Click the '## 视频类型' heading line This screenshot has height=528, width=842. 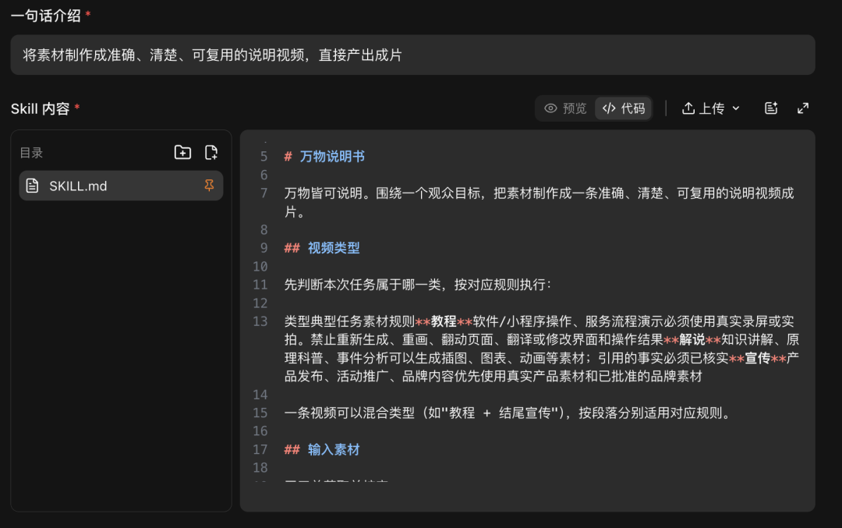point(322,248)
